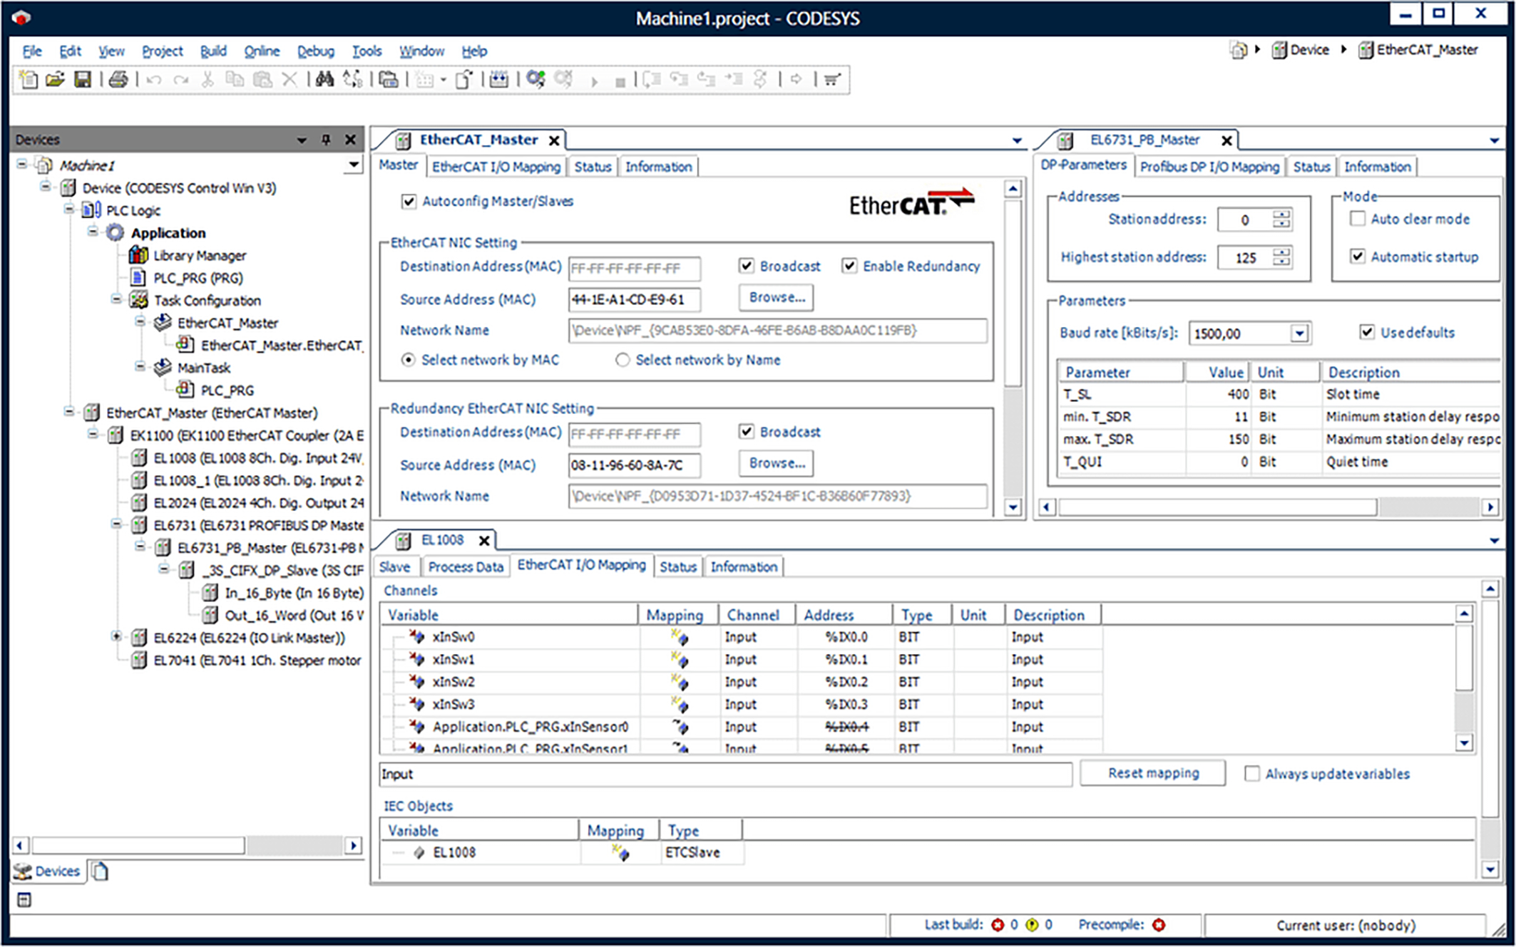Viewport: 1516px width, 947px height.
Task: Click the shopping cart store icon
Action: 831,79
